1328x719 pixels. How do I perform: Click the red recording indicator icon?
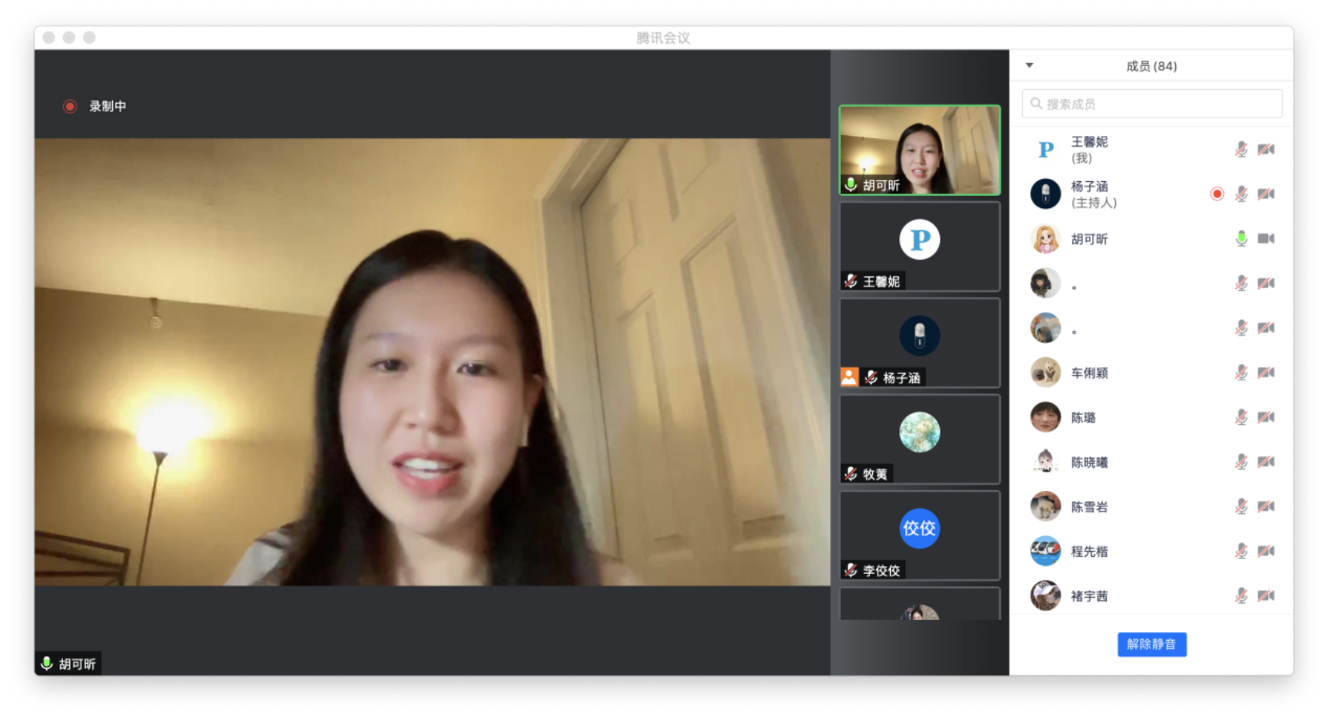[70, 107]
